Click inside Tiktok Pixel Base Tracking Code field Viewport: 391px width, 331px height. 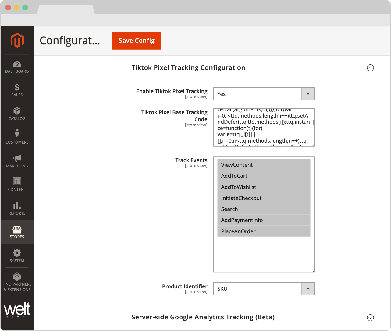[x=262, y=128]
